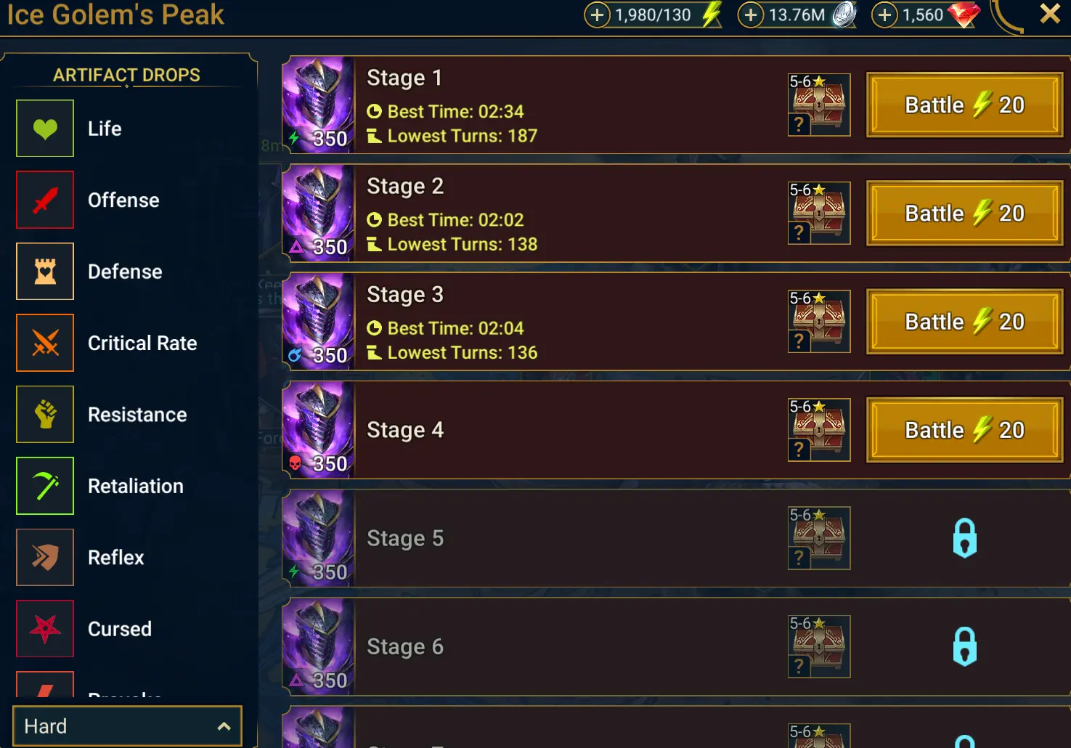Start Stage 1 Battle for 20 energy
This screenshot has width=1071, height=748.
tap(964, 105)
